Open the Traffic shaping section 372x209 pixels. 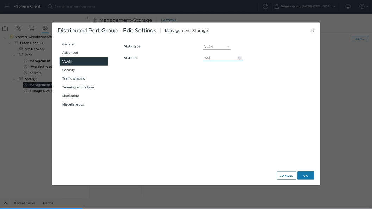[74, 78]
